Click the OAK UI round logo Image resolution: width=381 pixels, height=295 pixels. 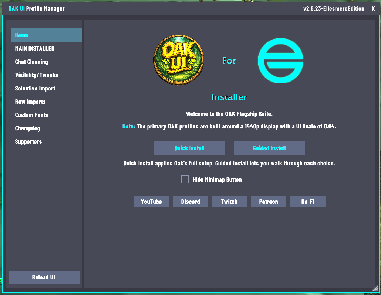(179, 60)
